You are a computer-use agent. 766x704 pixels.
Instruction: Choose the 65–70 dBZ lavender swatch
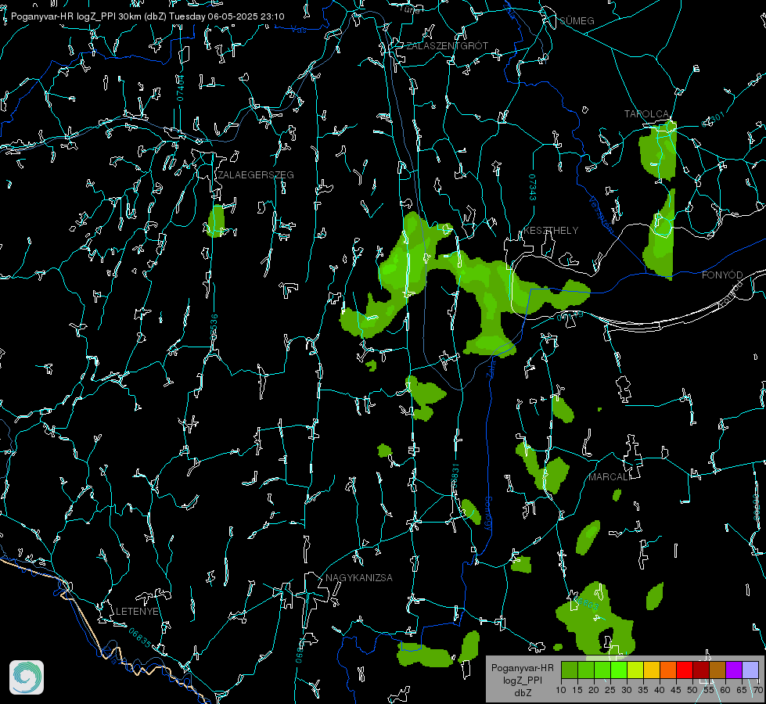click(x=751, y=670)
